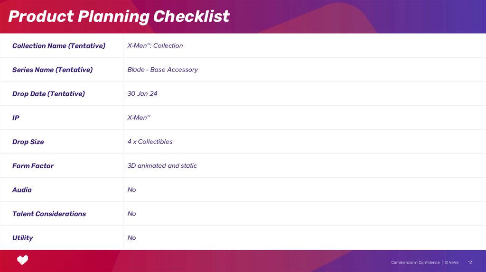Click the 4 x Collectibles value
The height and width of the screenshot is (272, 486).
[x=150, y=142]
